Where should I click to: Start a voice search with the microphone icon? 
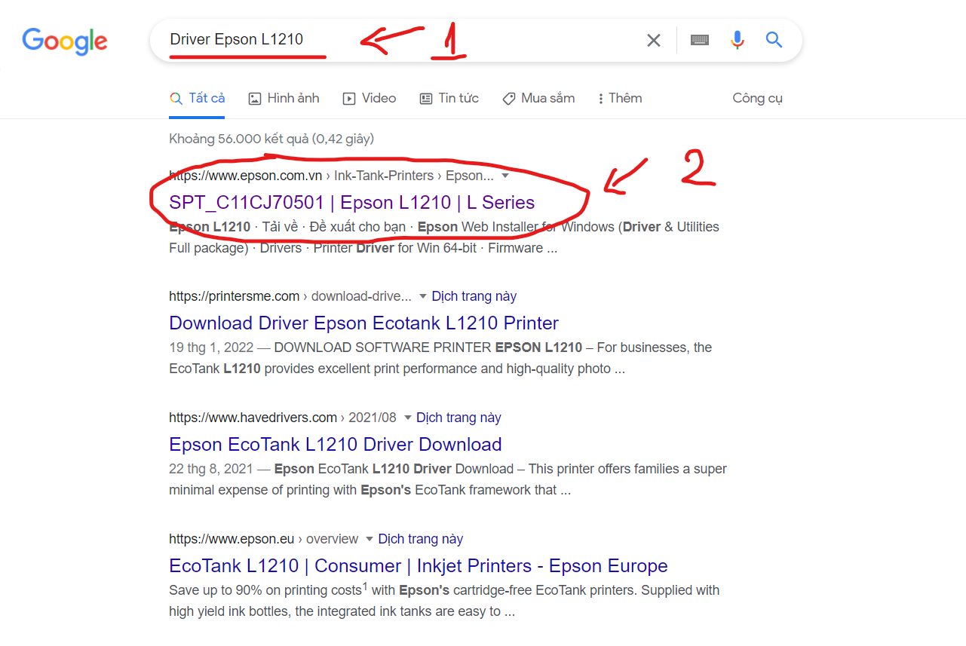point(737,40)
